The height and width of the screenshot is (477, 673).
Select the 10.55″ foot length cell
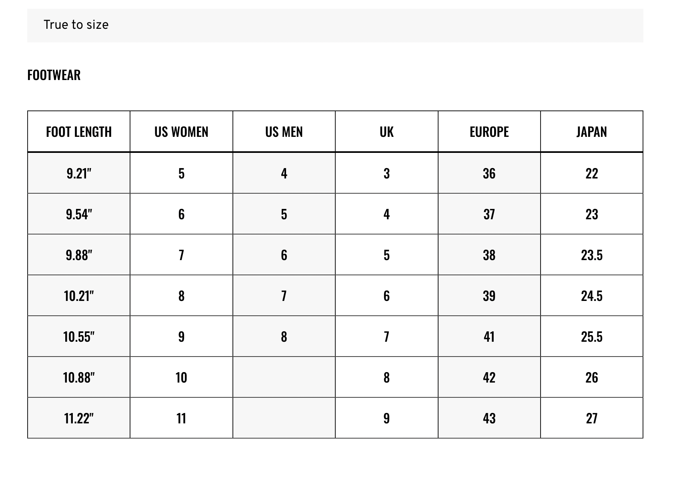pos(79,337)
